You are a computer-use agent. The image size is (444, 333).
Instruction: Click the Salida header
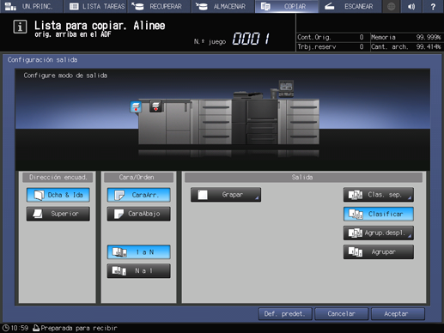pos(303,178)
